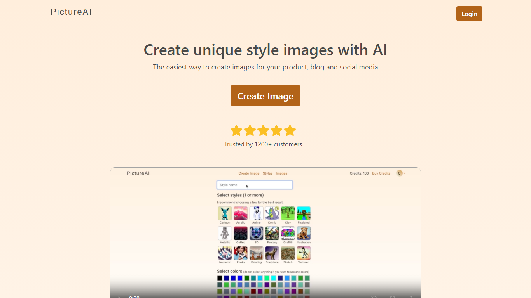Click the Login button
531x298 pixels.
469,14
